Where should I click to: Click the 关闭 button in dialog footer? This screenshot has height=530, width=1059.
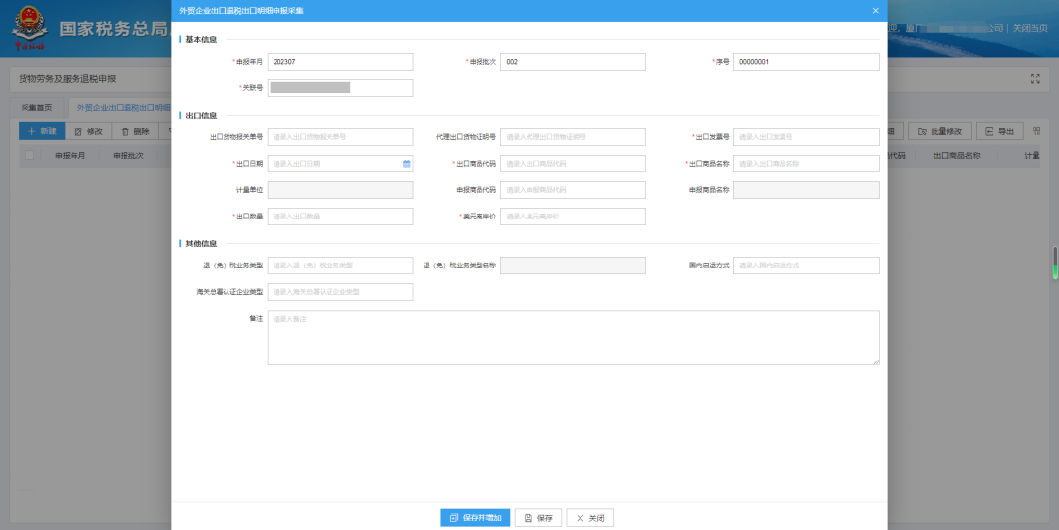589,518
